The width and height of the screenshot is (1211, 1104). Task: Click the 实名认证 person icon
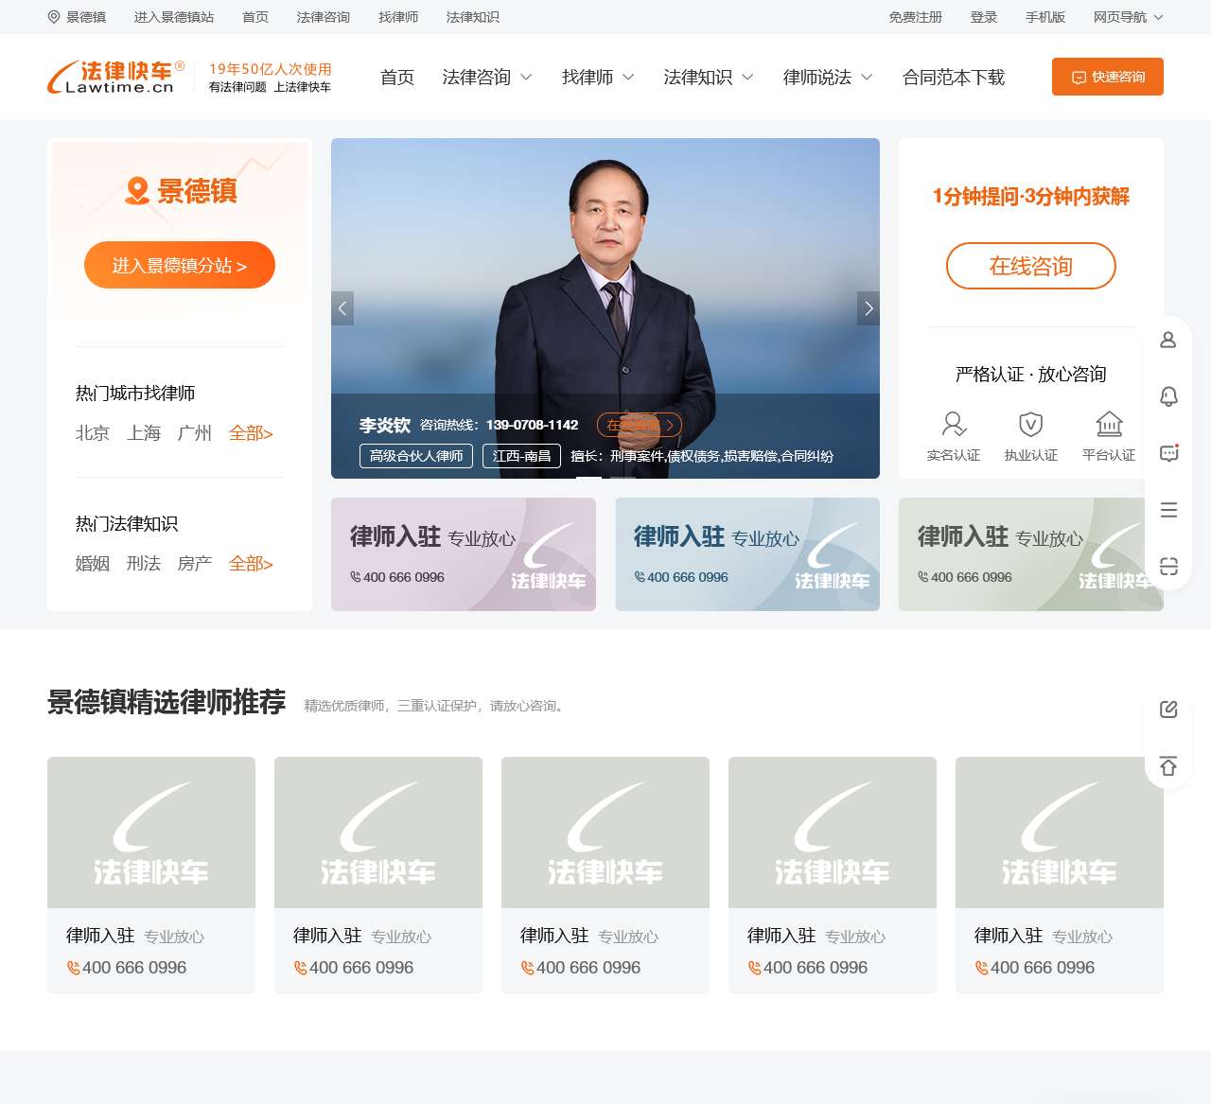953,424
